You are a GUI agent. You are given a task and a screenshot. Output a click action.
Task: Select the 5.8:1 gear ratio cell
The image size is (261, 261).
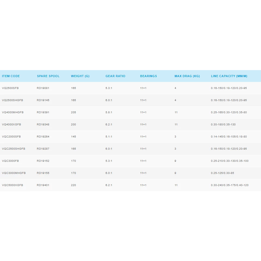point(109,112)
